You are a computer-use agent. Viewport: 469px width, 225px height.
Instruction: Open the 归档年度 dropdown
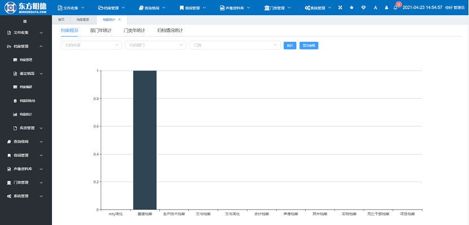[92, 45]
